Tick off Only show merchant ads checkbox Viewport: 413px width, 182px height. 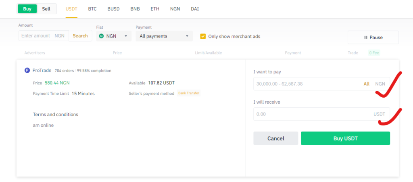[203, 36]
